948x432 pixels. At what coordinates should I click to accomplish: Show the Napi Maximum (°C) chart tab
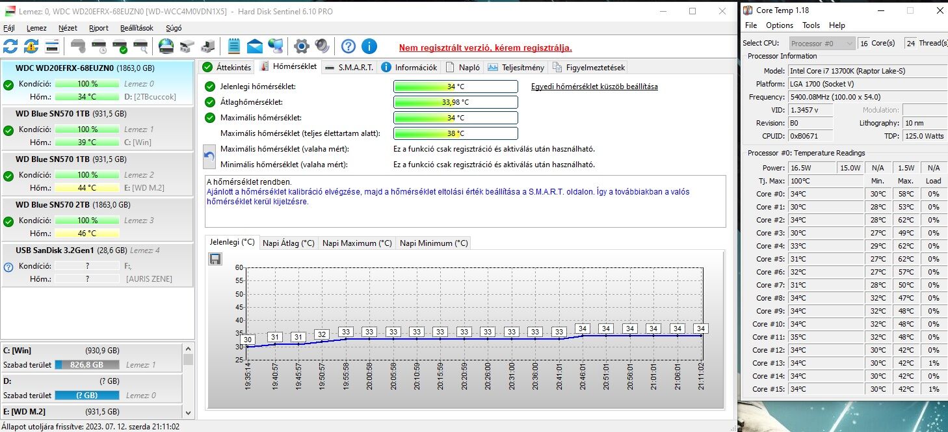pos(357,243)
